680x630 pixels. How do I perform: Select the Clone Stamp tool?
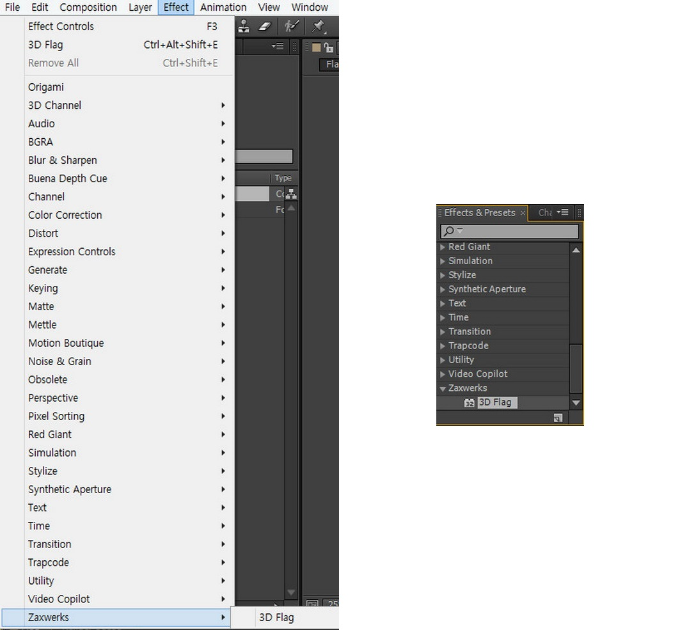(244, 26)
